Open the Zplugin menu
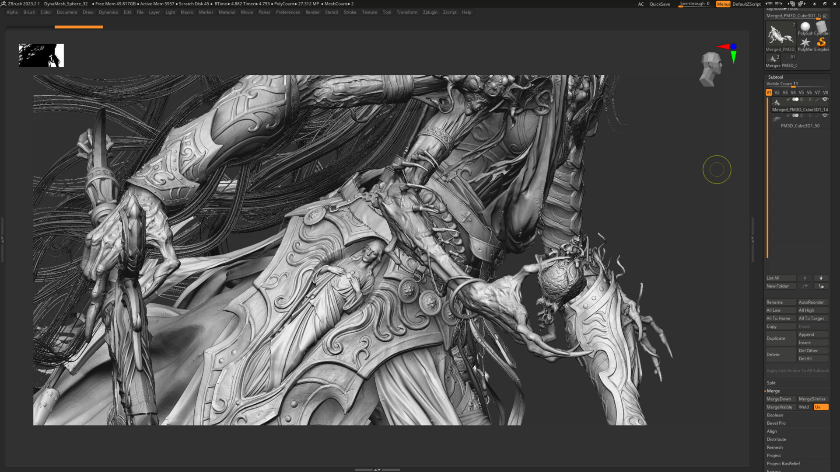Image resolution: width=840 pixels, height=472 pixels. click(430, 12)
